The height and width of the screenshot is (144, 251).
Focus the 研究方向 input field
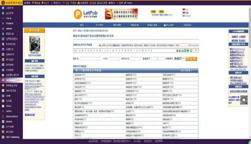coord(135,59)
